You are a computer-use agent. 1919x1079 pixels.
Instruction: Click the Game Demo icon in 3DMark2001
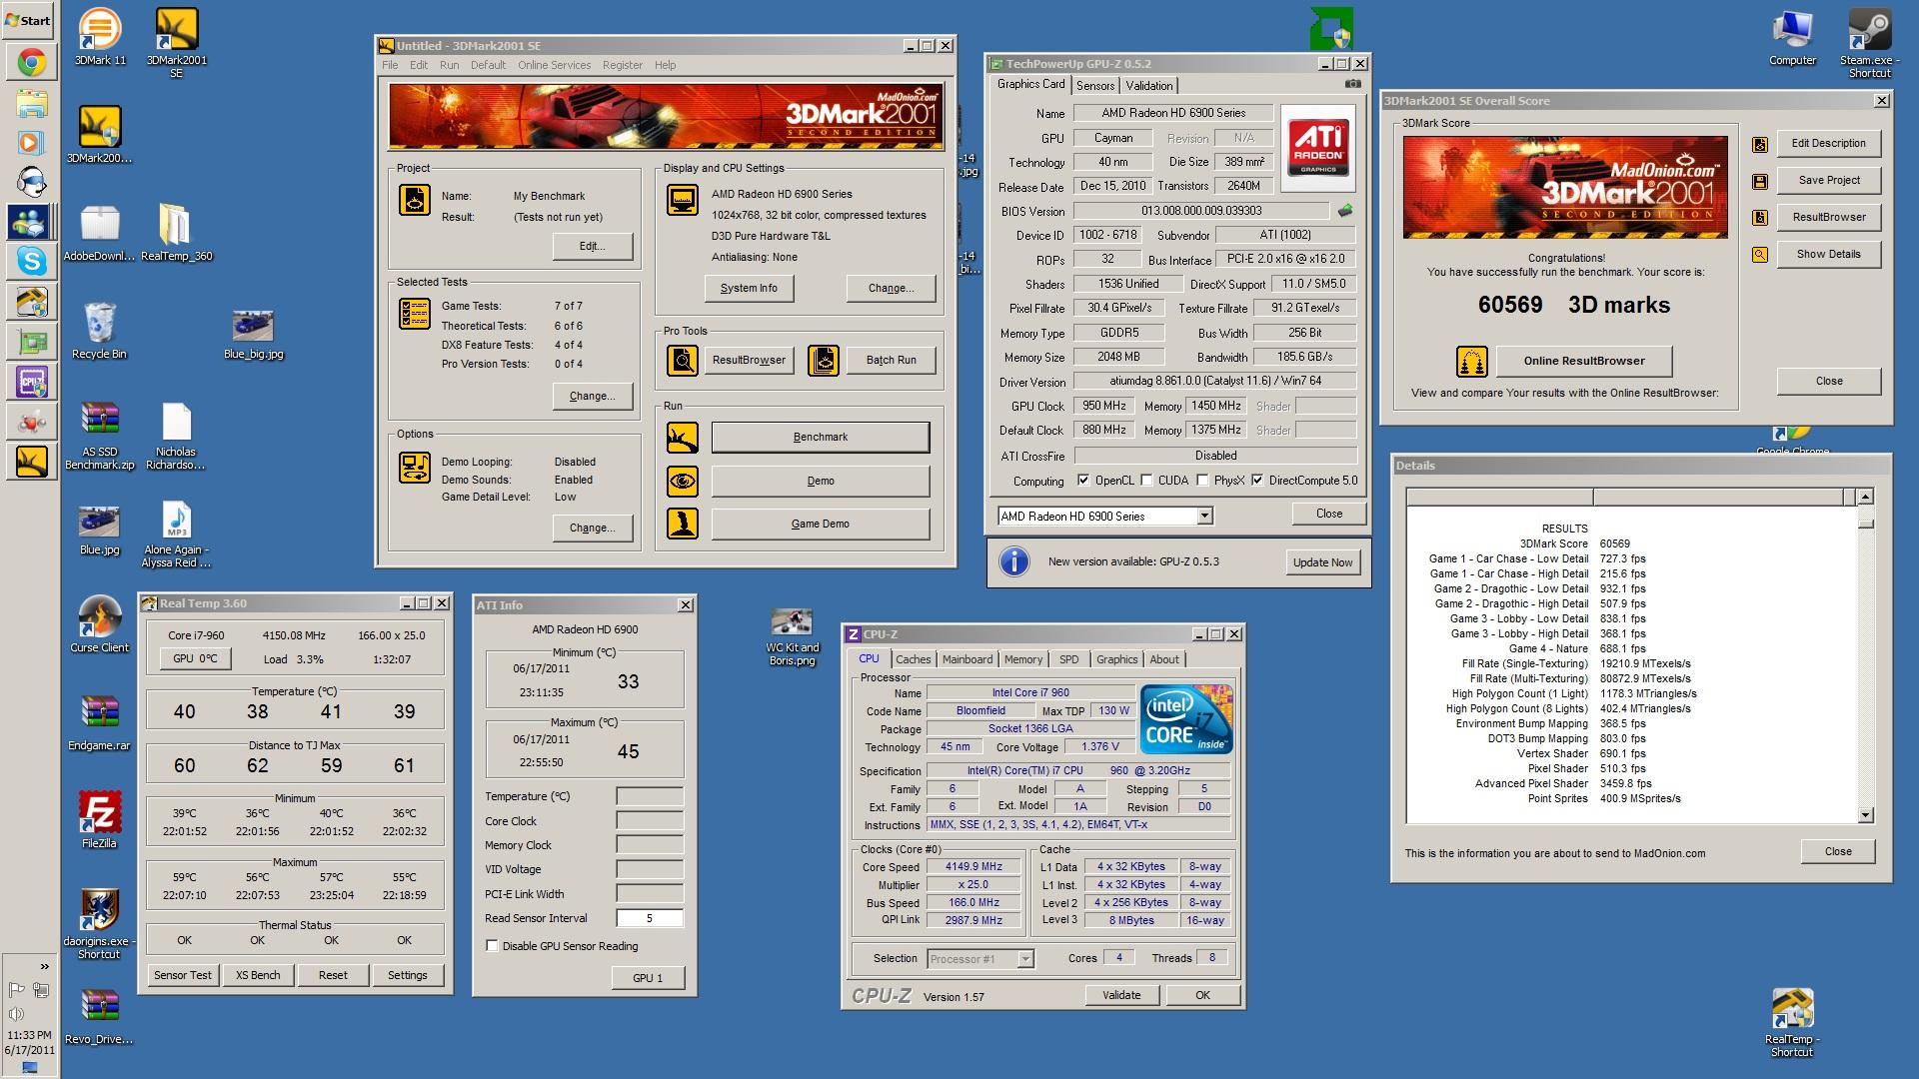683,524
